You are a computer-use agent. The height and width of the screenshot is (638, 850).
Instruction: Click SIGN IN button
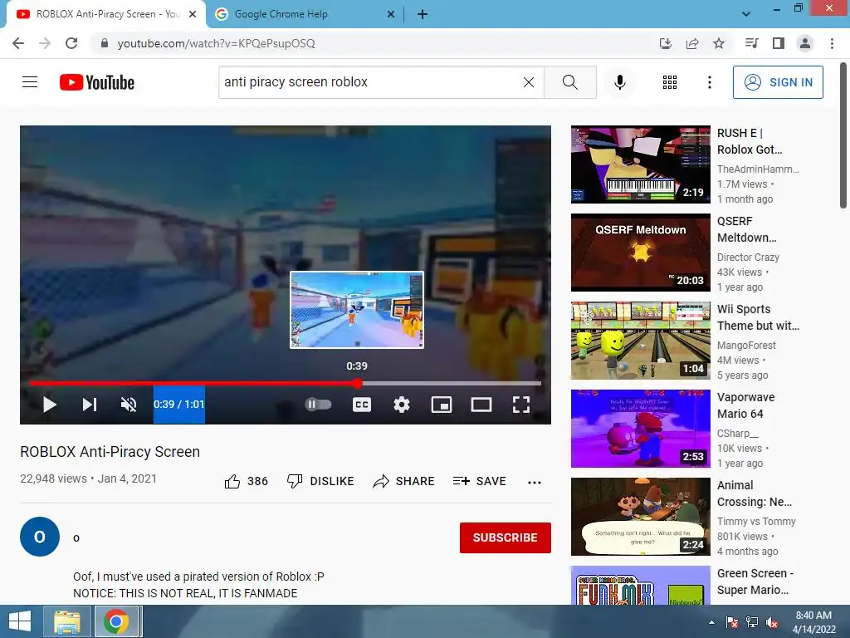[778, 82]
